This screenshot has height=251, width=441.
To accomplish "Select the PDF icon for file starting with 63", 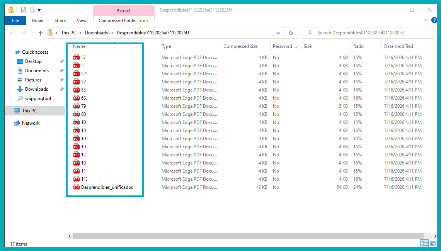I will pos(77,98).
